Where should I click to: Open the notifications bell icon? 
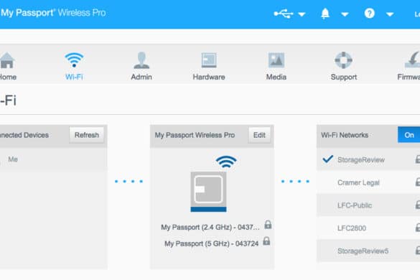tap(325, 14)
